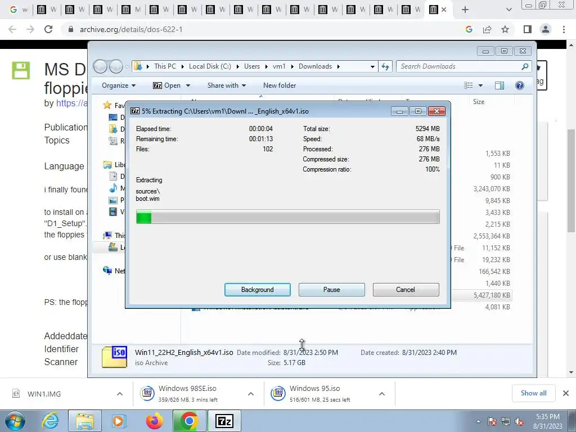This screenshot has width=576, height=432.
Task: Reload the archive.org page
Action: pyautogui.click(x=48, y=29)
